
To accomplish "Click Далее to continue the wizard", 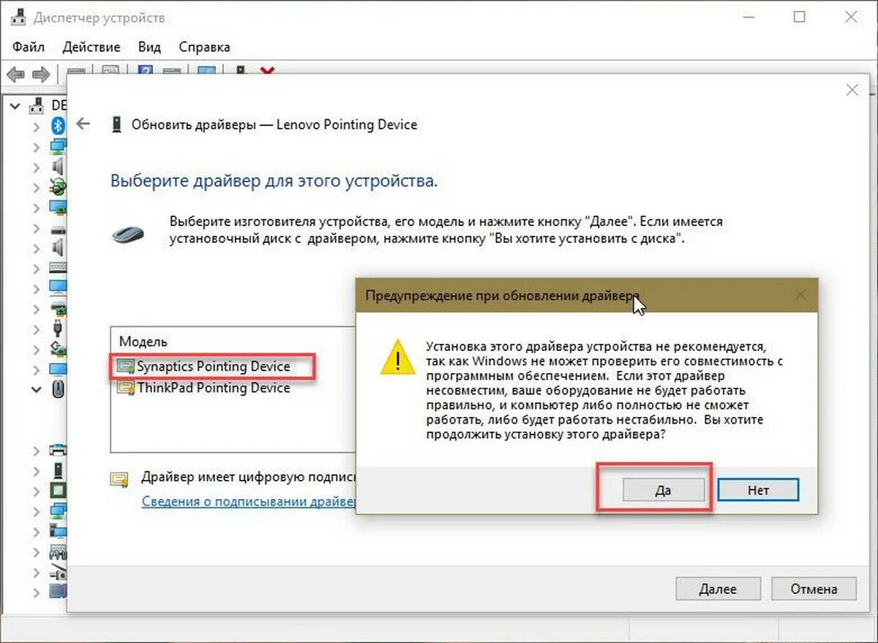I will click(x=718, y=589).
